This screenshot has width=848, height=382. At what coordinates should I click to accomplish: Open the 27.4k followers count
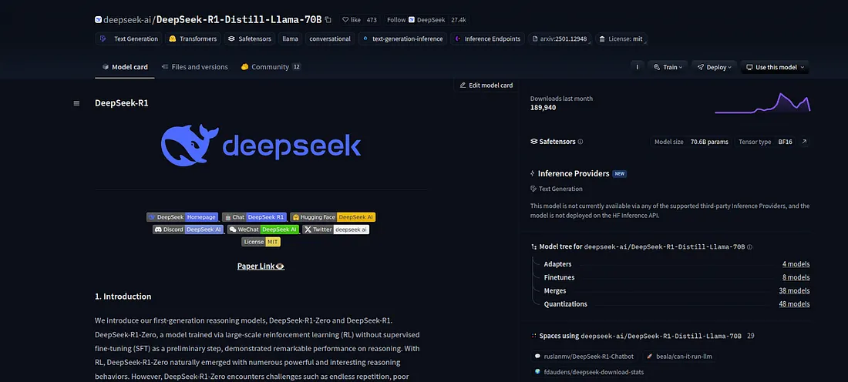459,20
